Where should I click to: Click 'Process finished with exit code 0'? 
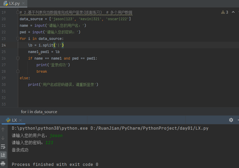tap(55, 165)
